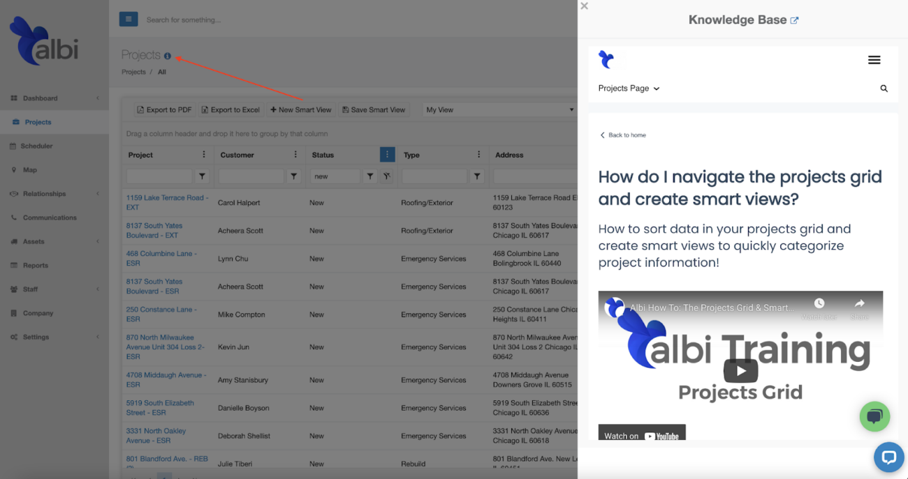Click the Projects breadcrumb link
908x479 pixels.
pyautogui.click(x=133, y=72)
